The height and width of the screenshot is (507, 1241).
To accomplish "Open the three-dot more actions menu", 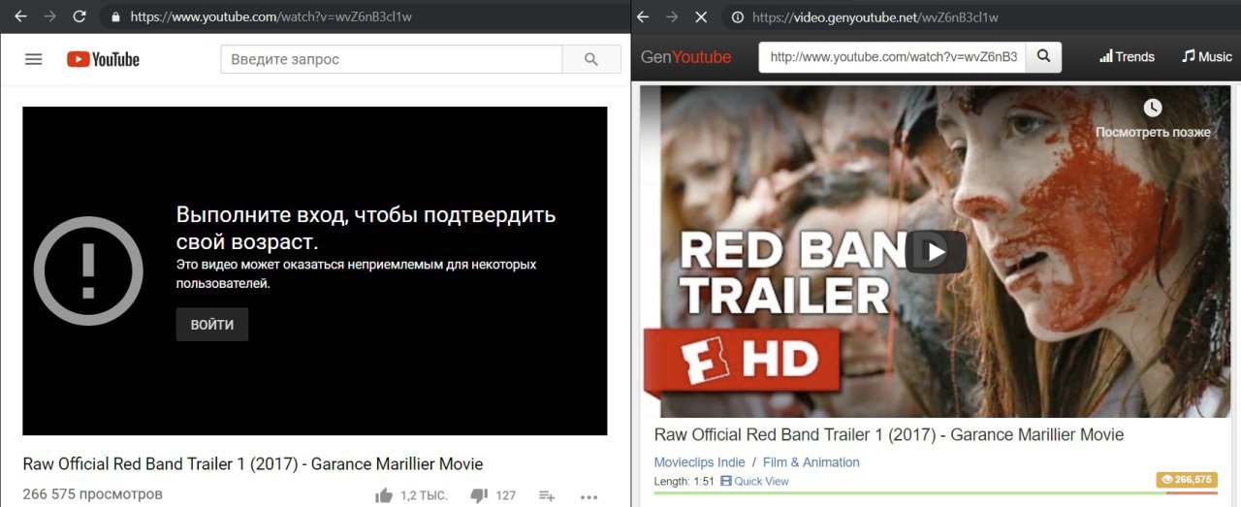I will click(x=589, y=496).
